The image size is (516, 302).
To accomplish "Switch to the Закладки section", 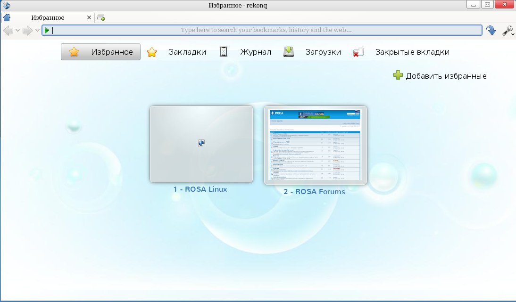I will pyautogui.click(x=177, y=52).
